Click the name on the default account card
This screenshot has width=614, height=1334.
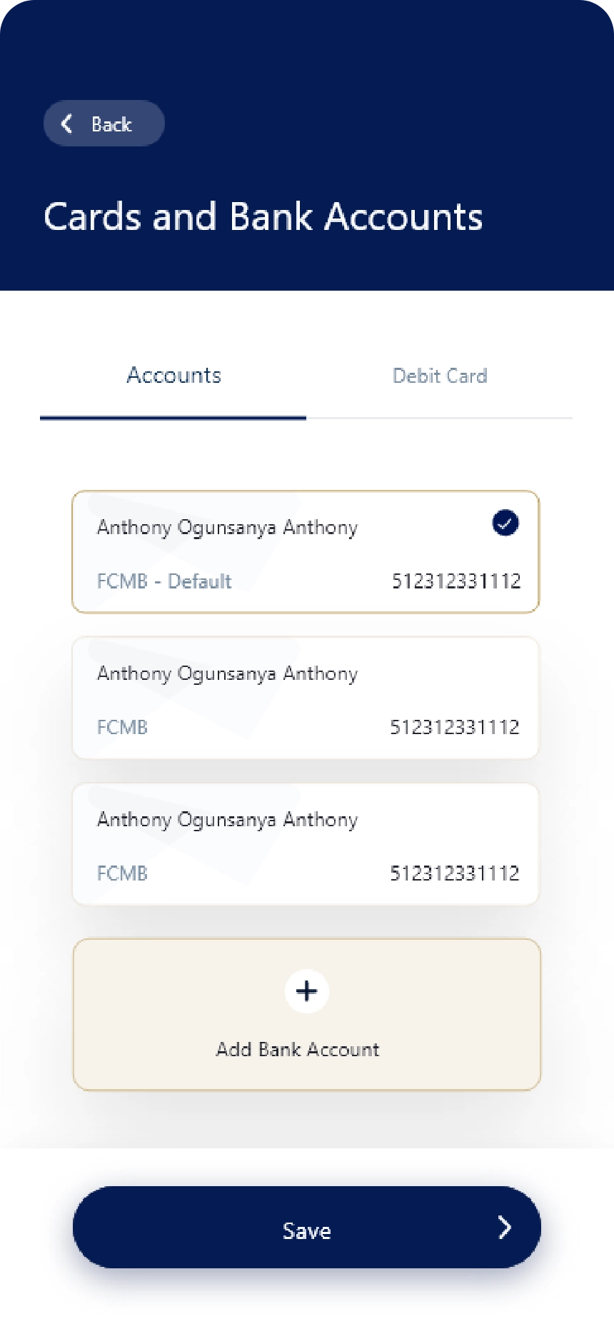click(227, 528)
